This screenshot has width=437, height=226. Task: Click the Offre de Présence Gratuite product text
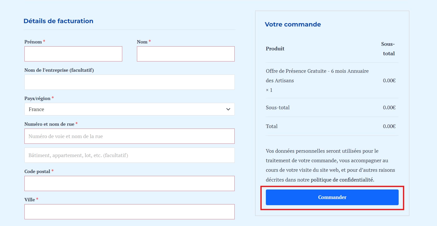317,76
